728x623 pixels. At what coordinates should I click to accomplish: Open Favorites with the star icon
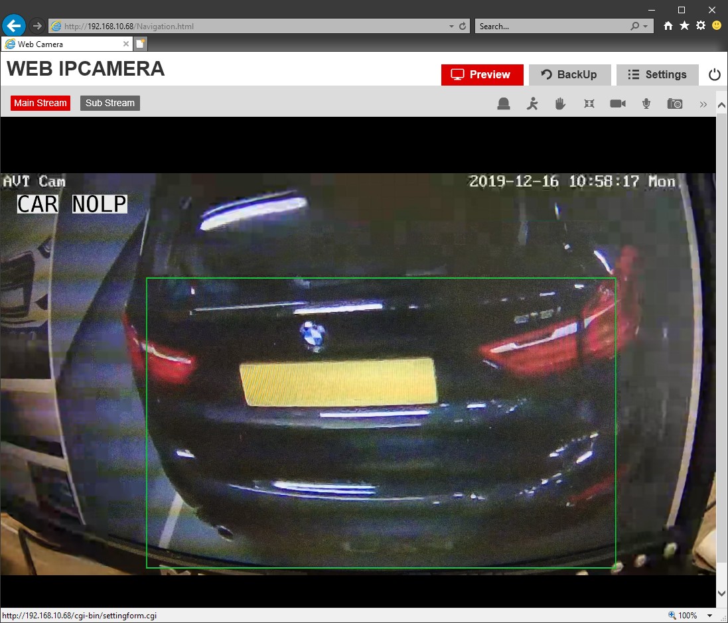coord(684,25)
